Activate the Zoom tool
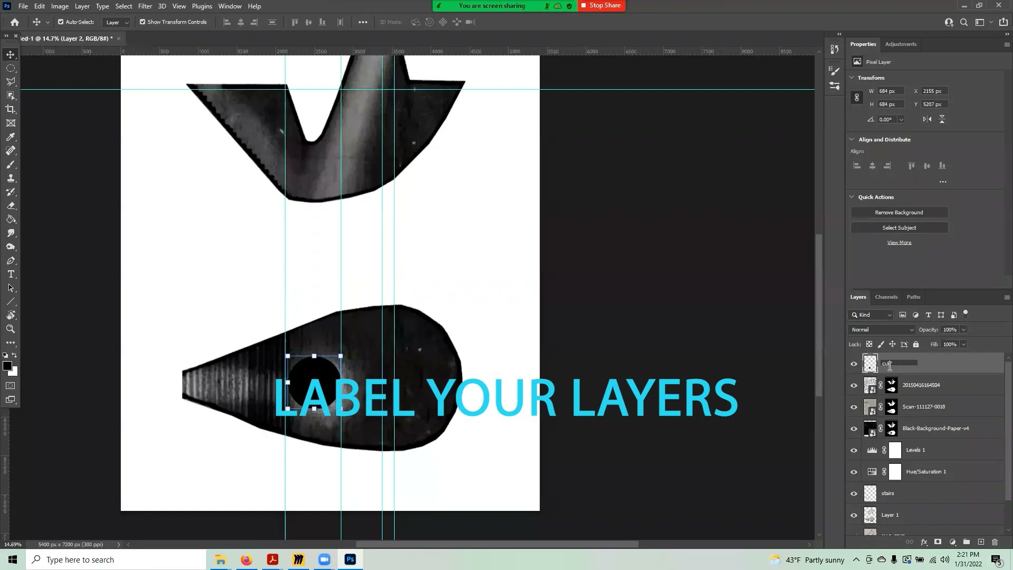Viewport: 1013px width, 570px height. [x=11, y=329]
